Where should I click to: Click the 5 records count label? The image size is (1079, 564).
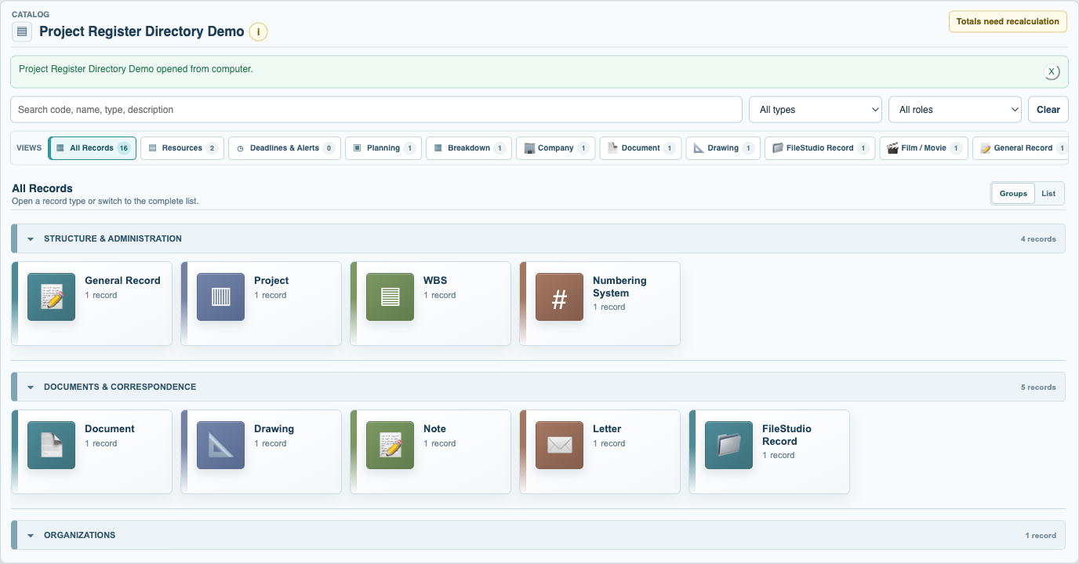click(x=1038, y=388)
